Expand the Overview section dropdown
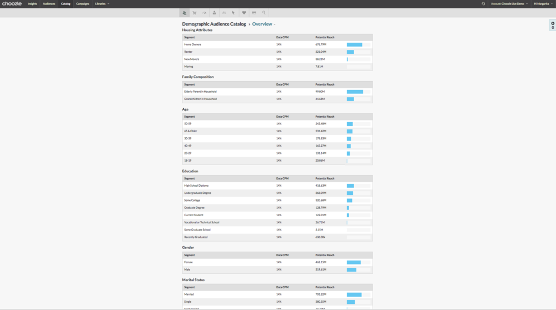 point(264,24)
